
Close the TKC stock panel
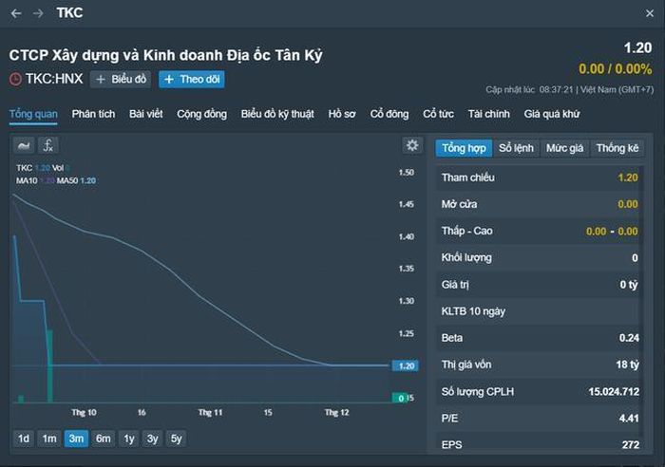[648, 13]
